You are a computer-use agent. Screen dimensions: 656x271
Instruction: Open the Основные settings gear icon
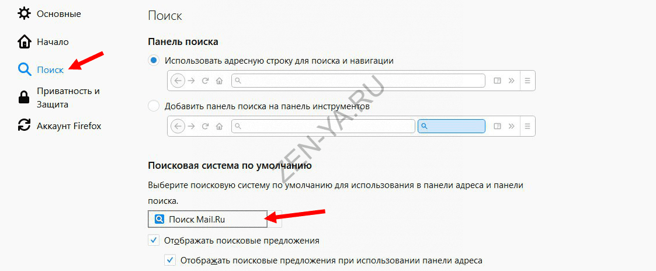(25, 13)
